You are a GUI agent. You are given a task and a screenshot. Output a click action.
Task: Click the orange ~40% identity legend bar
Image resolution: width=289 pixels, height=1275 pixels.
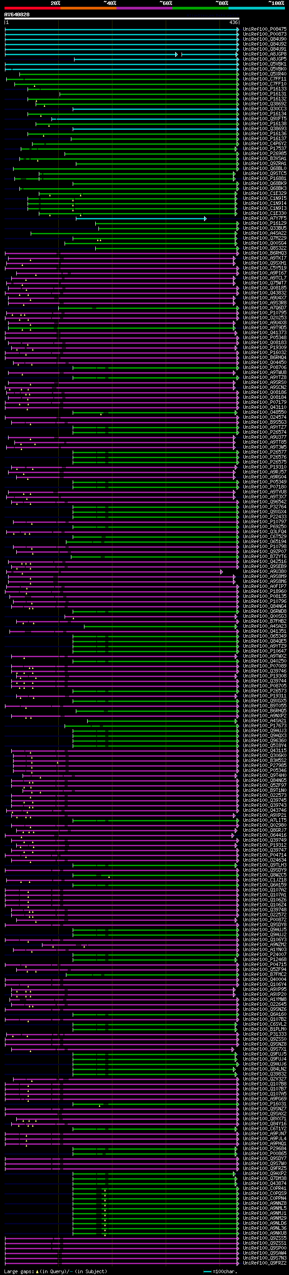89,8
